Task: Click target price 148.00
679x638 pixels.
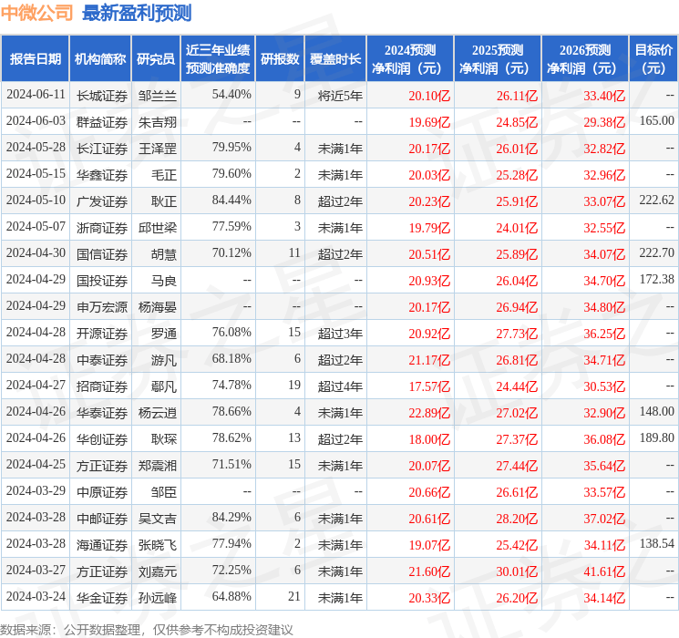Action: click(x=657, y=411)
